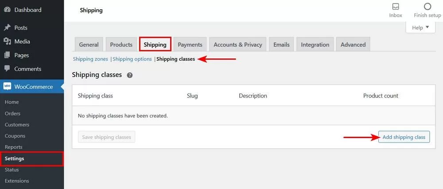
Task: Follow the Shipping options link
Action: pyautogui.click(x=132, y=59)
